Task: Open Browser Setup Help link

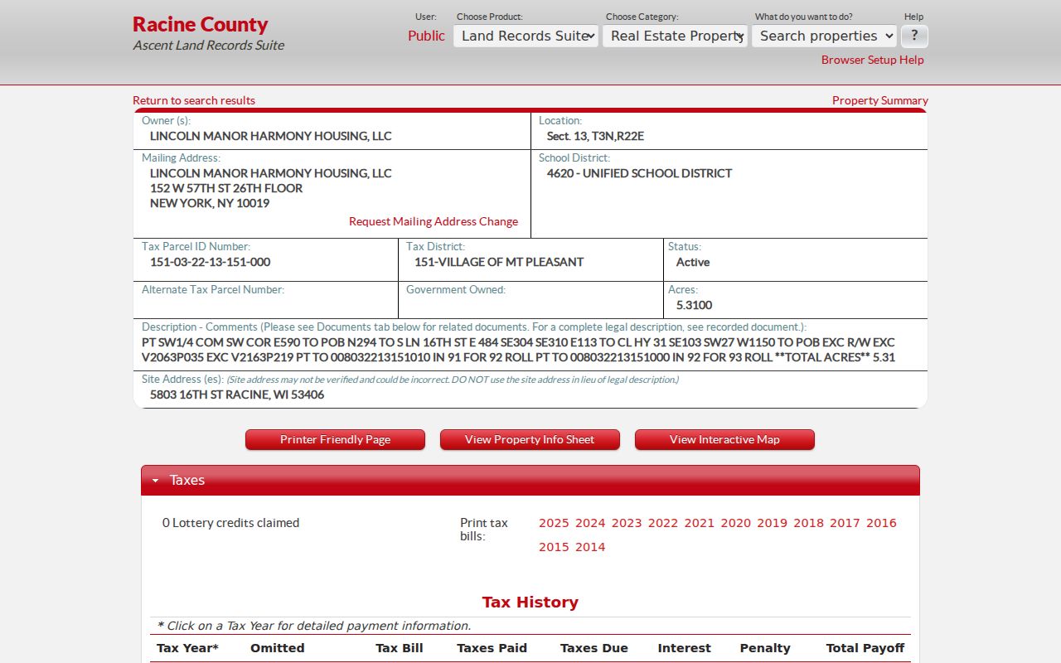Action: pyautogui.click(x=872, y=60)
